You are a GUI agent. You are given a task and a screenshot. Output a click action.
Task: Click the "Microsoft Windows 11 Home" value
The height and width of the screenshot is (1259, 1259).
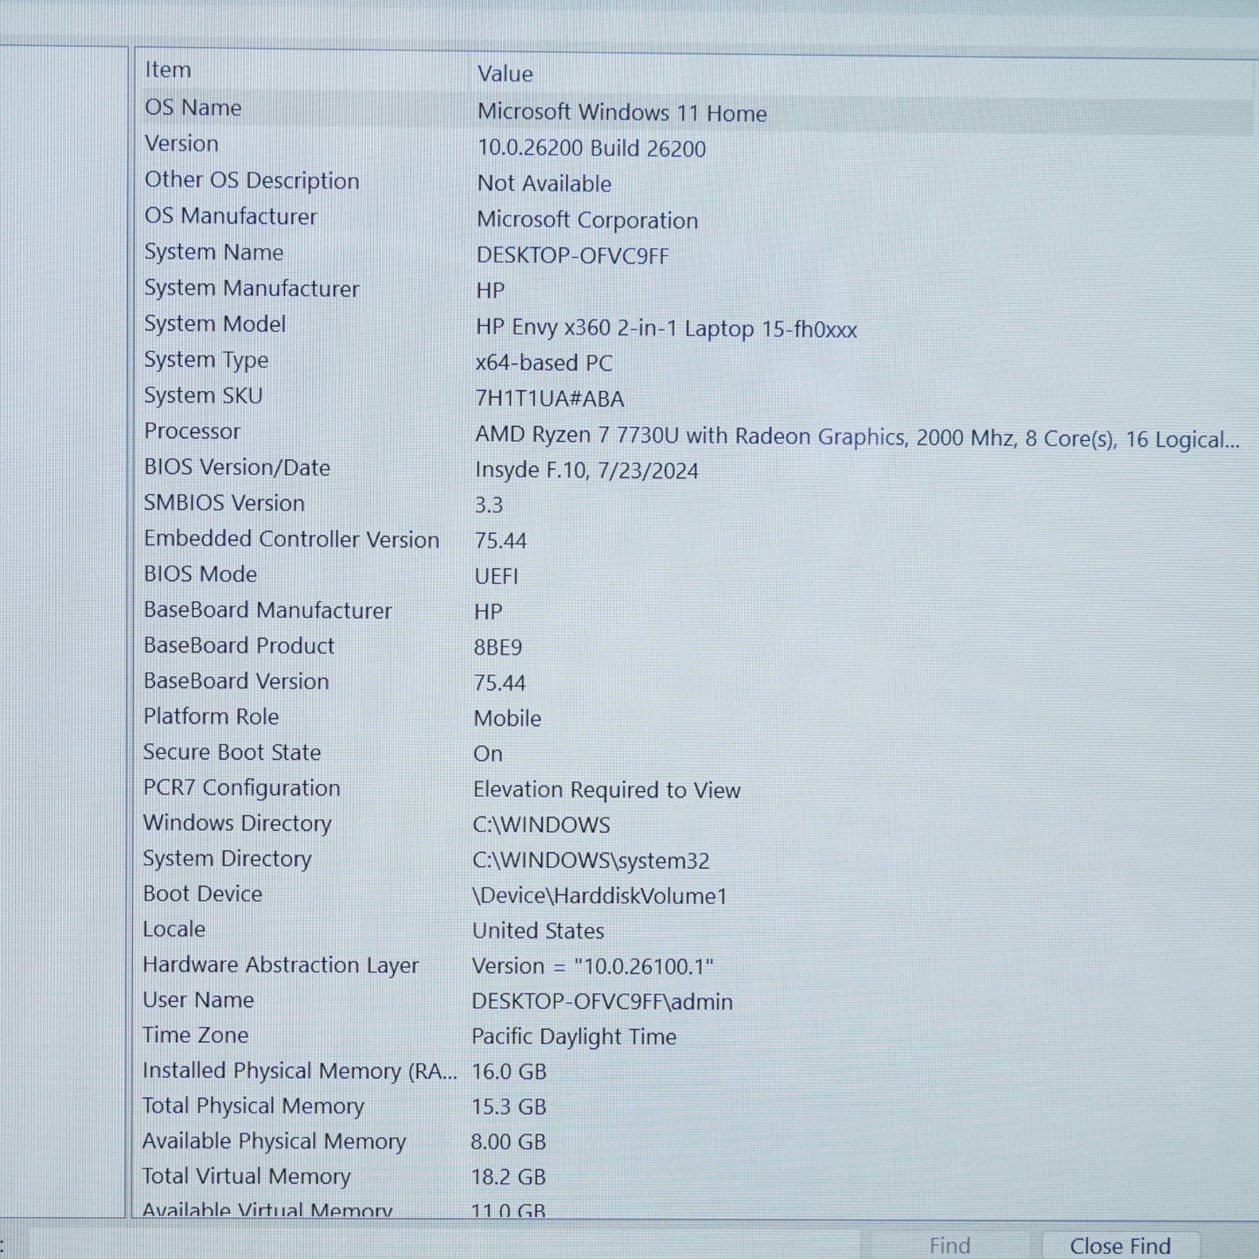(622, 112)
